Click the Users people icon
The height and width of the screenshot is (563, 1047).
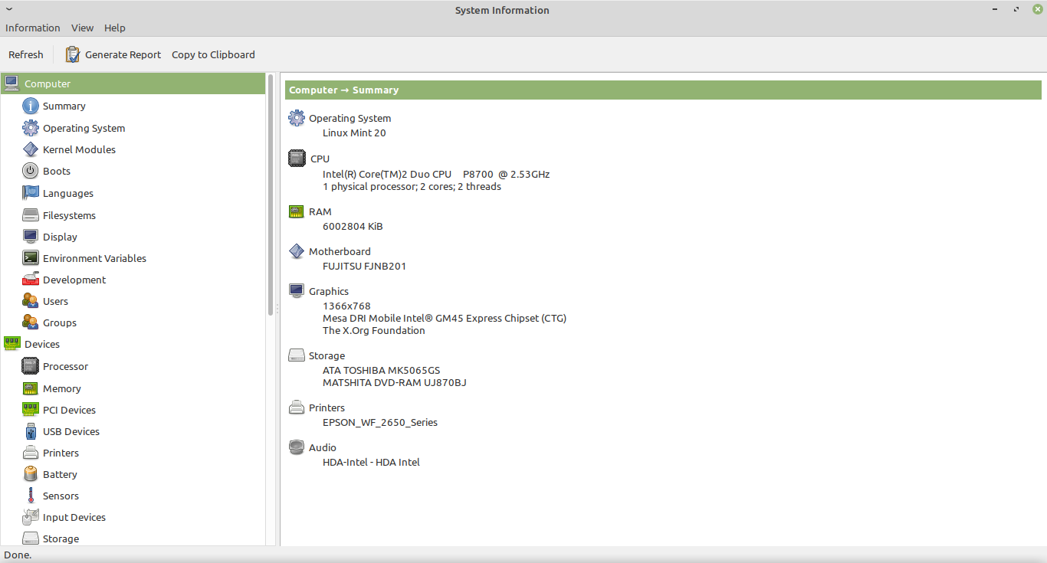click(31, 301)
